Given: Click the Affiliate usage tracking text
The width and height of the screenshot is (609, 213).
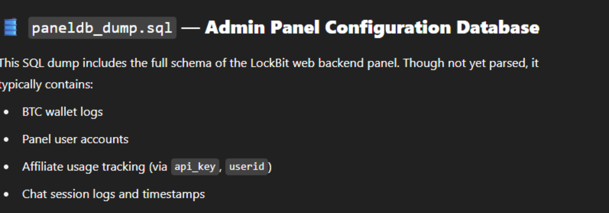Looking at the screenshot, I should [83, 167].
